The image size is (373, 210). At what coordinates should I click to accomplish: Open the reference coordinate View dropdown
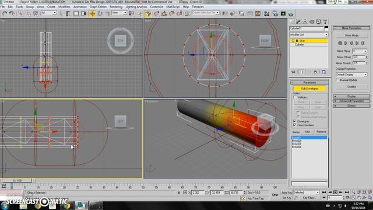[119, 13]
